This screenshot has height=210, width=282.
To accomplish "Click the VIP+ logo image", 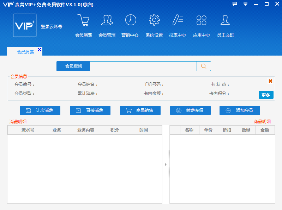I will (x=25, y=26).
